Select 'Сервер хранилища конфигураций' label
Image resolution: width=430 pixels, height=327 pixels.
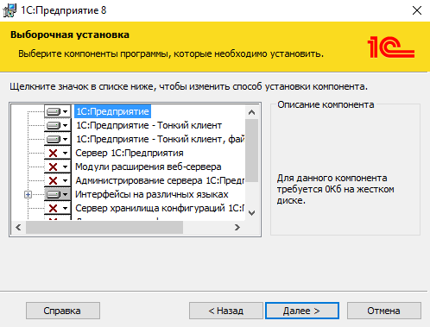(x=160, y=208)
